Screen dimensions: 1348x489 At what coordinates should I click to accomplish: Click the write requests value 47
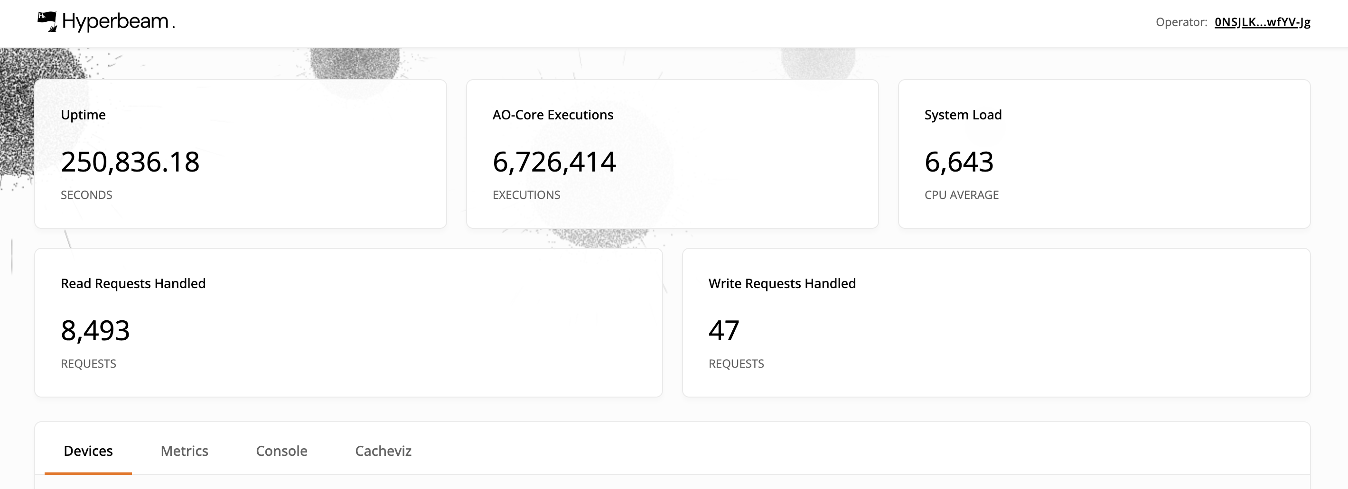coord(724,330)
